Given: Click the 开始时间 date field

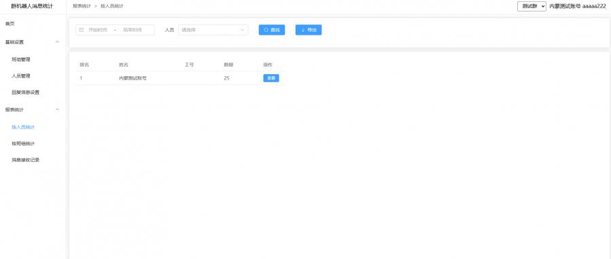Looking at the screenshot, I should pyautogui.click(x=98, y=30).
